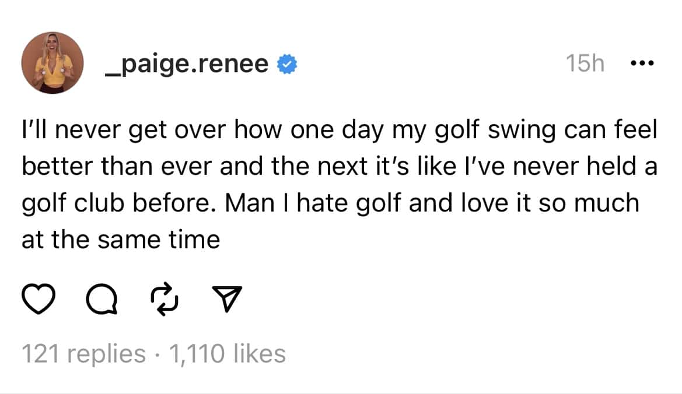Click the circular profile avatar
Viewport: 682px width, 394px height.
53,63
